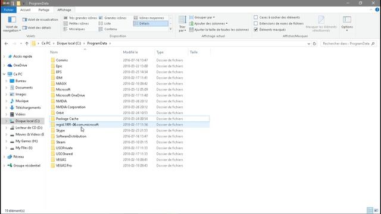
Task: Open the quick access toolbar customize arrow
Action: coord(23,4)
